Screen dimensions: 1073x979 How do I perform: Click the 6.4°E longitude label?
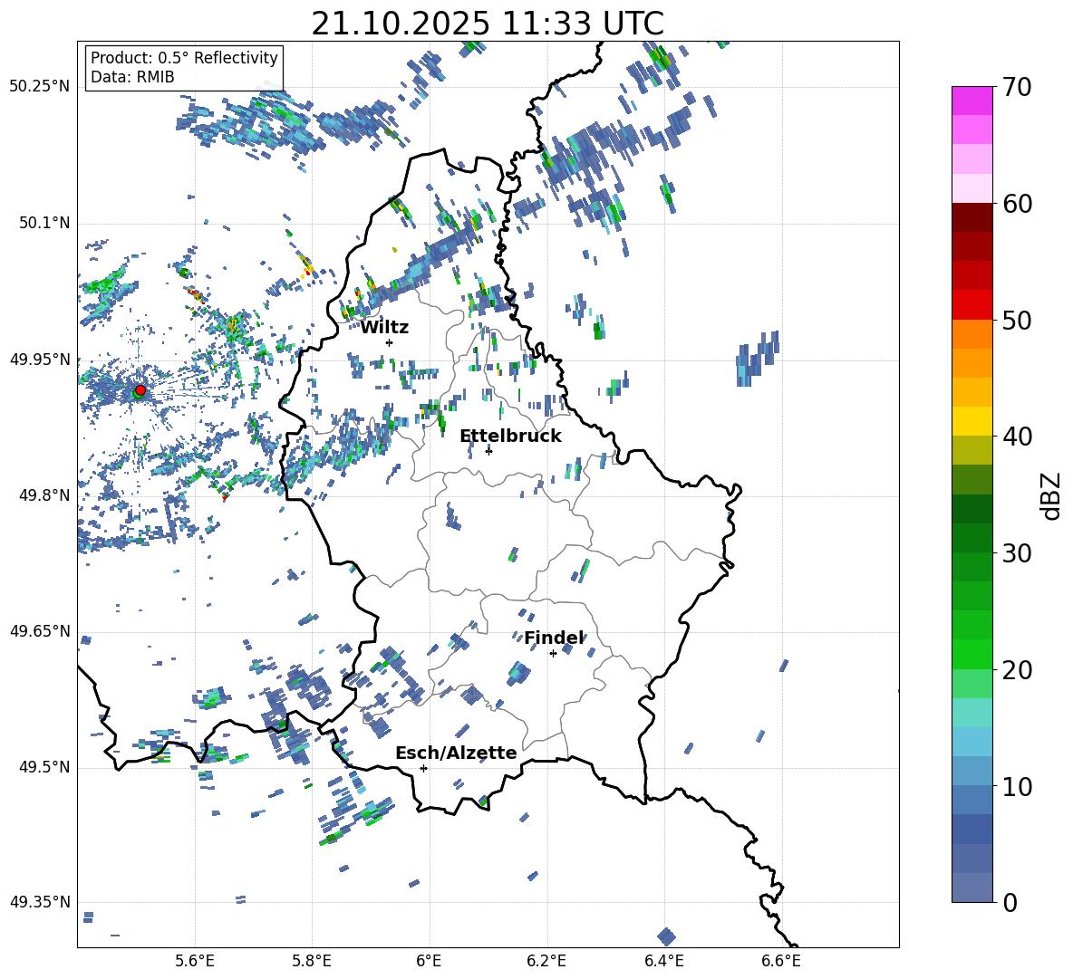(x=663, y=961)
